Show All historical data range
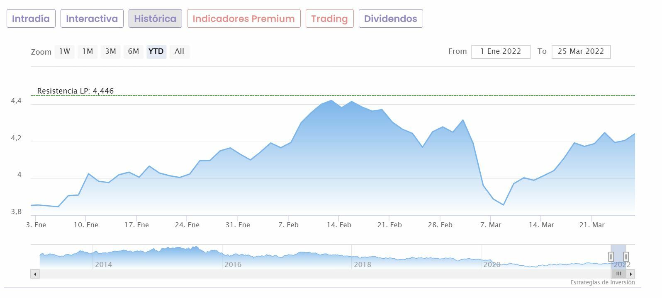 coord(179,51)
